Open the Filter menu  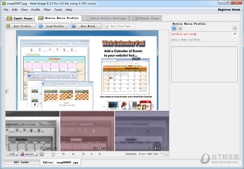tap(47, 10)
